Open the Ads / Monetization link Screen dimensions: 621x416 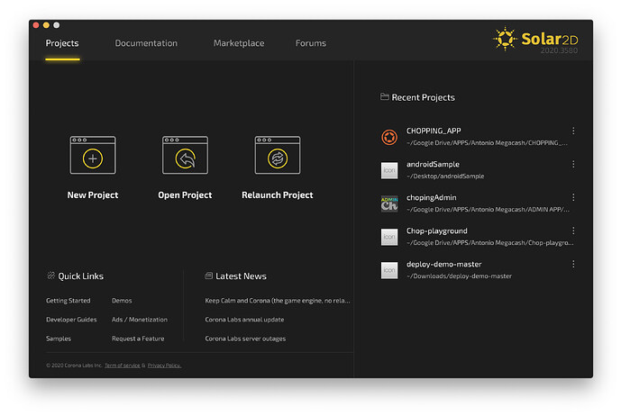point(140,320)
